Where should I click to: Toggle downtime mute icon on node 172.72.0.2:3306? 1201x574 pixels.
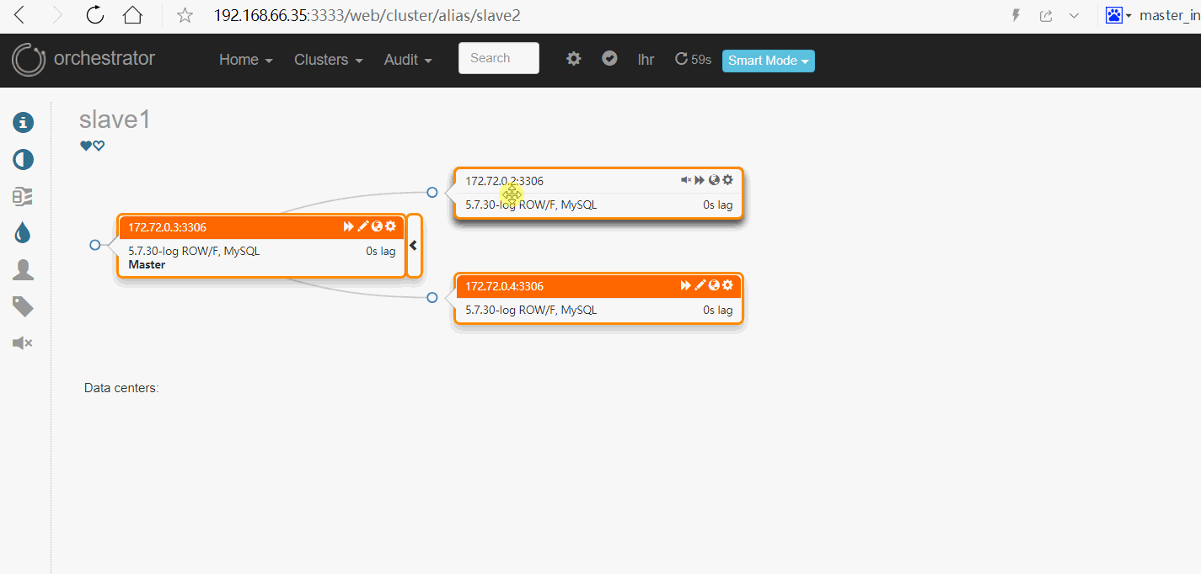pyautogui.click(x=685, y=179)
